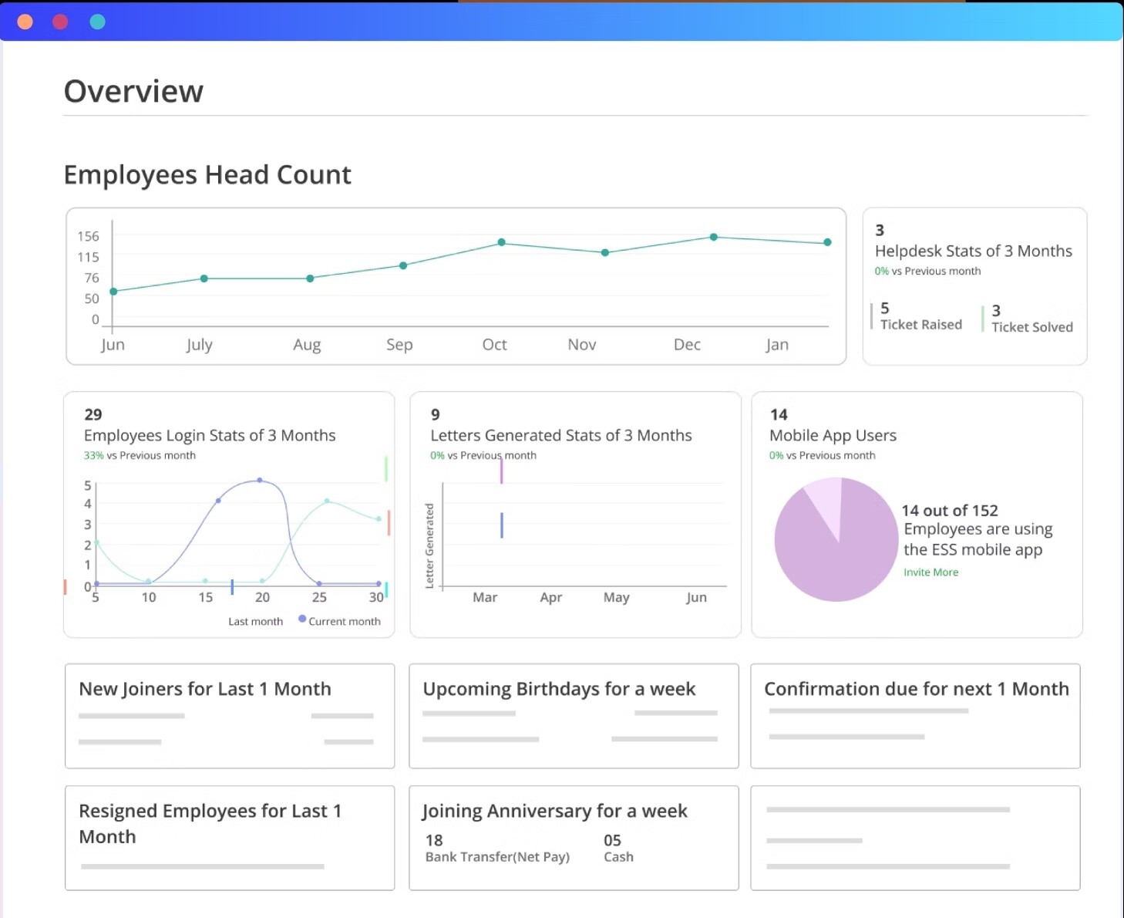Open New Joiners for Last 1 Month card
The width and height of the screenshot is (1124, 918).
point(205,689)
